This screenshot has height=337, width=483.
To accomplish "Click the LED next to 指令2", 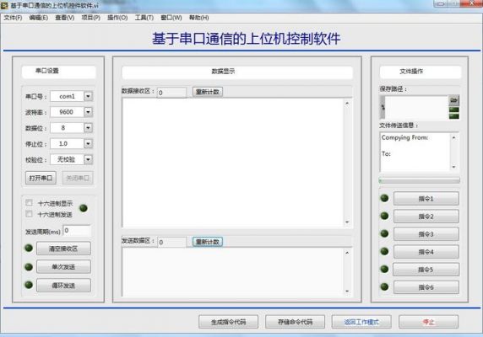I will click(384, 216).
